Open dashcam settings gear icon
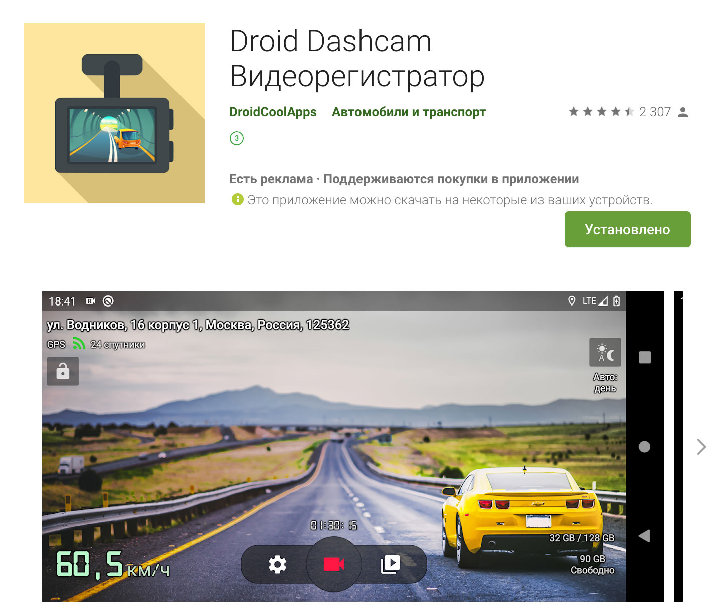 (277, 564)
